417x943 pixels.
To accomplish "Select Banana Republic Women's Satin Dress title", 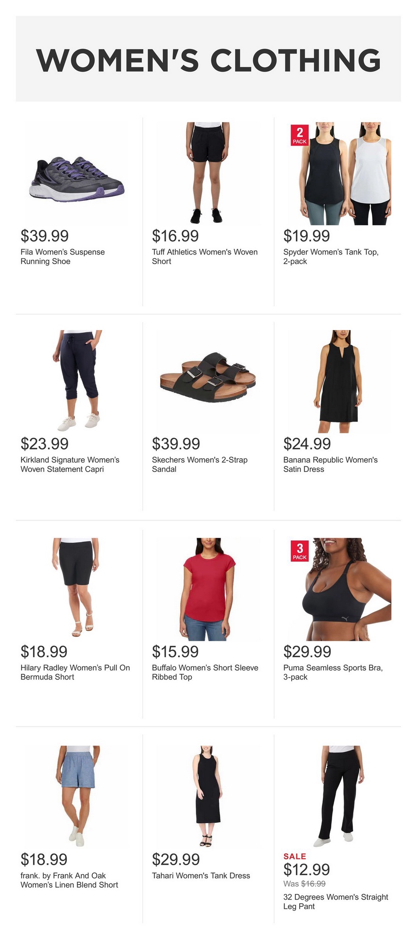I will pyautogui.click(x=330, y=464).
